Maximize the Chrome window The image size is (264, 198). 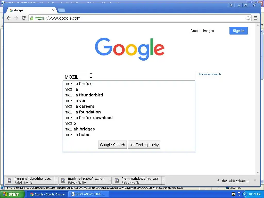pyautogui.click(x=246, y=5)
